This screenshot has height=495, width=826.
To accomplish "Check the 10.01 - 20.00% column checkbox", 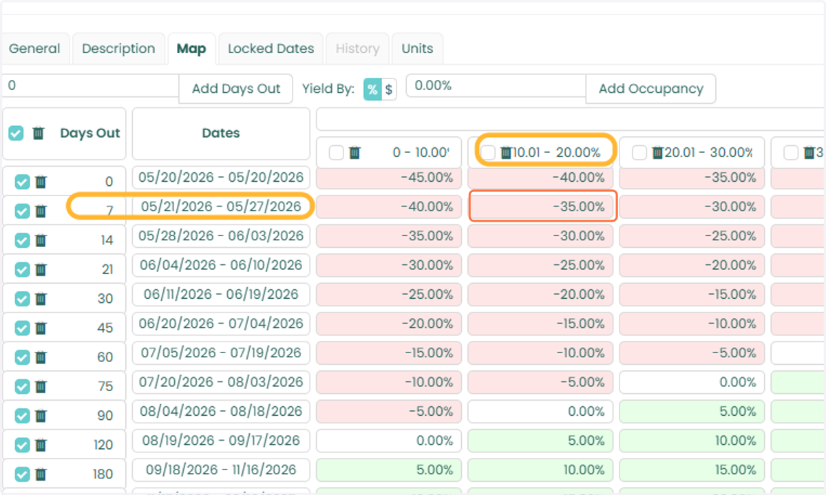I will click(x=488, y=153).
